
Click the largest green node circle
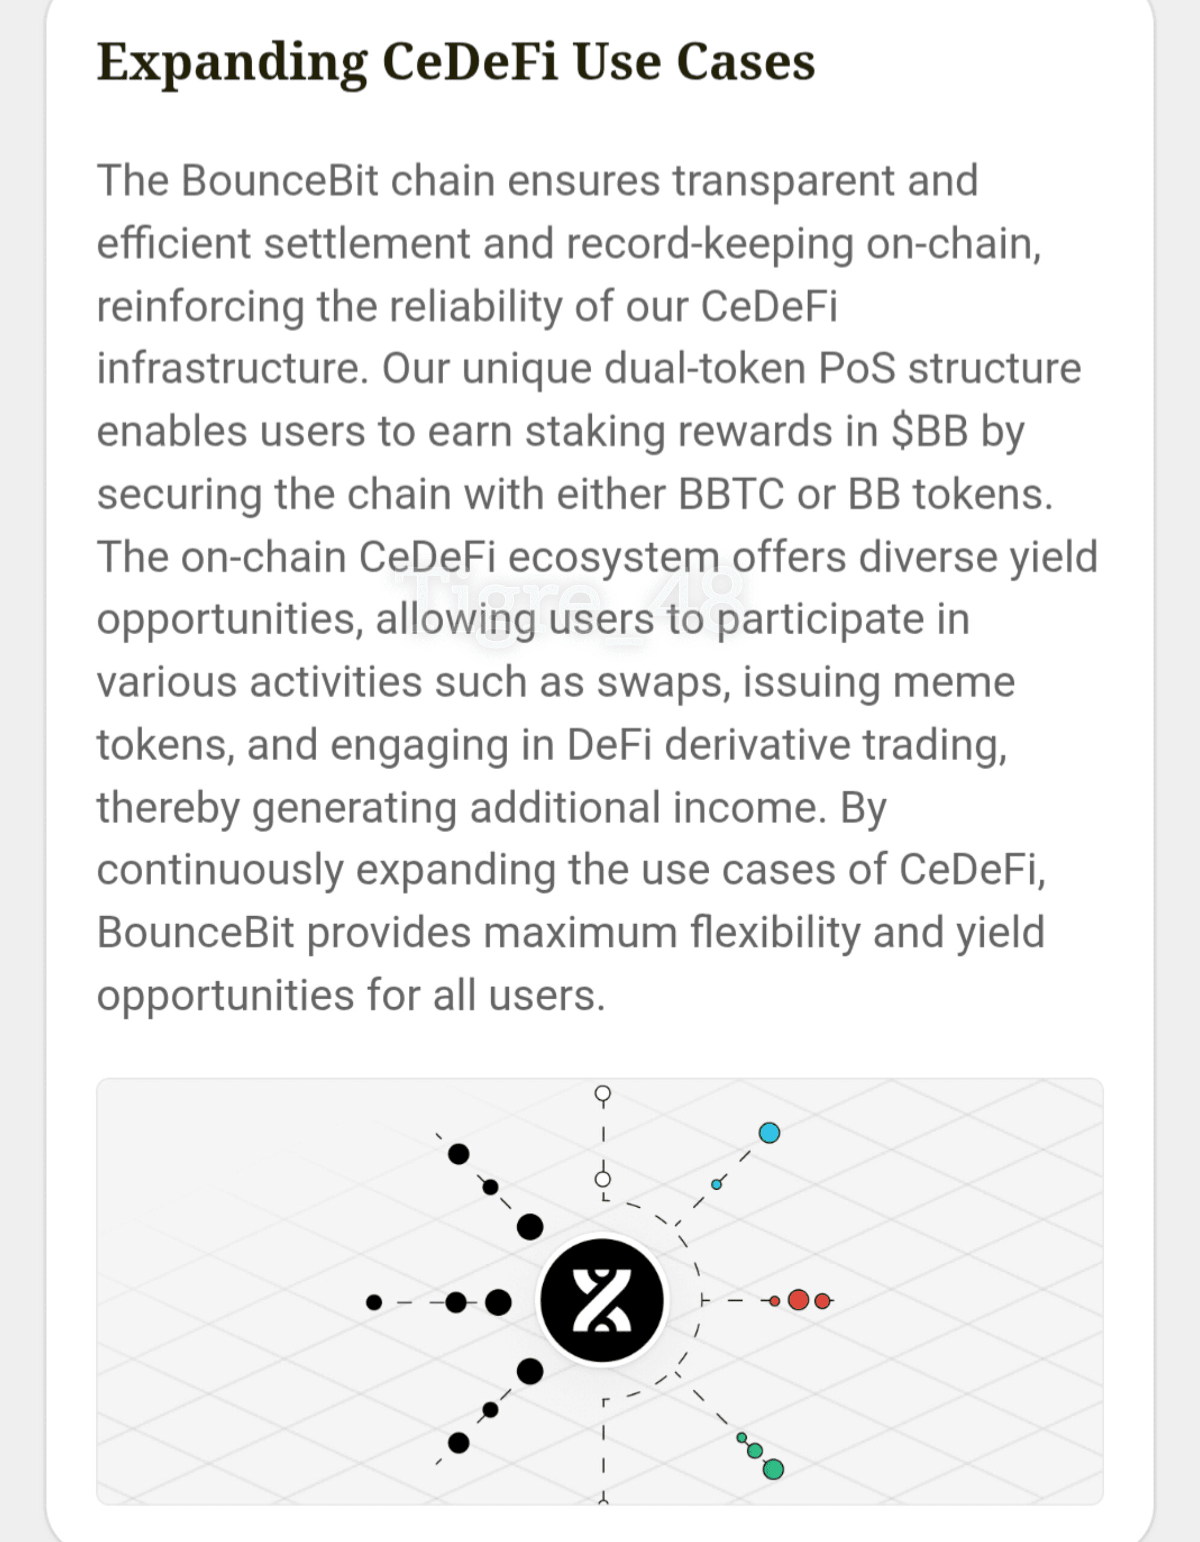click(x=773, y=1469)
